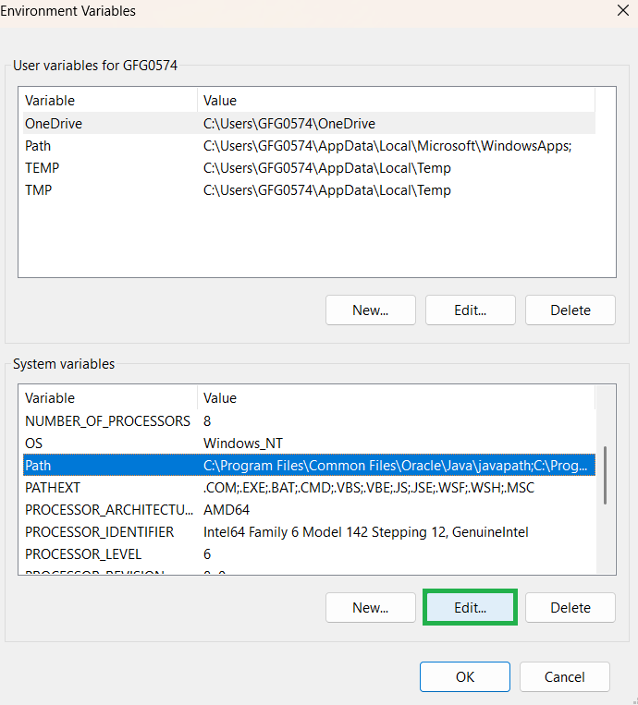Close the Environment Variables dialog
Image resolution: width=638 pixels, height=705 pixels.
[x=623, y=12]
